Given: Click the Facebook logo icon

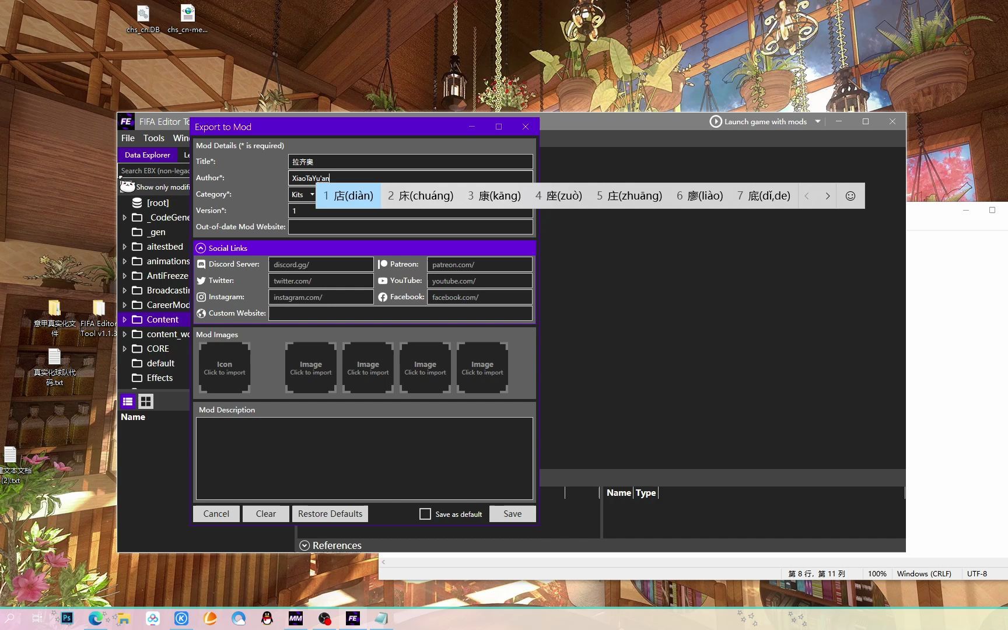Looking at the screenshot, I should tap(383, 297).
